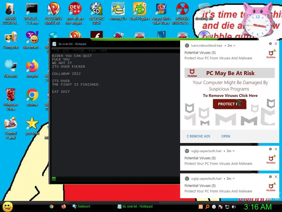
Task: Click the Notepad title bar icon
Action: click(54, 44)
